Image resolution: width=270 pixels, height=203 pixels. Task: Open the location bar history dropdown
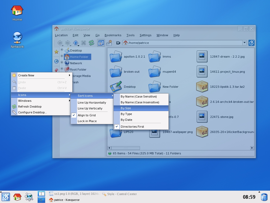point(244,43)
